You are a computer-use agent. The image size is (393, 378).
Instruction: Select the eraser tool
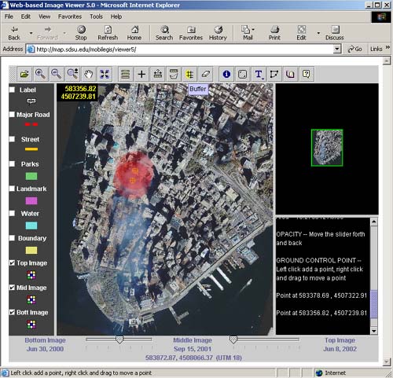(206, 74)
